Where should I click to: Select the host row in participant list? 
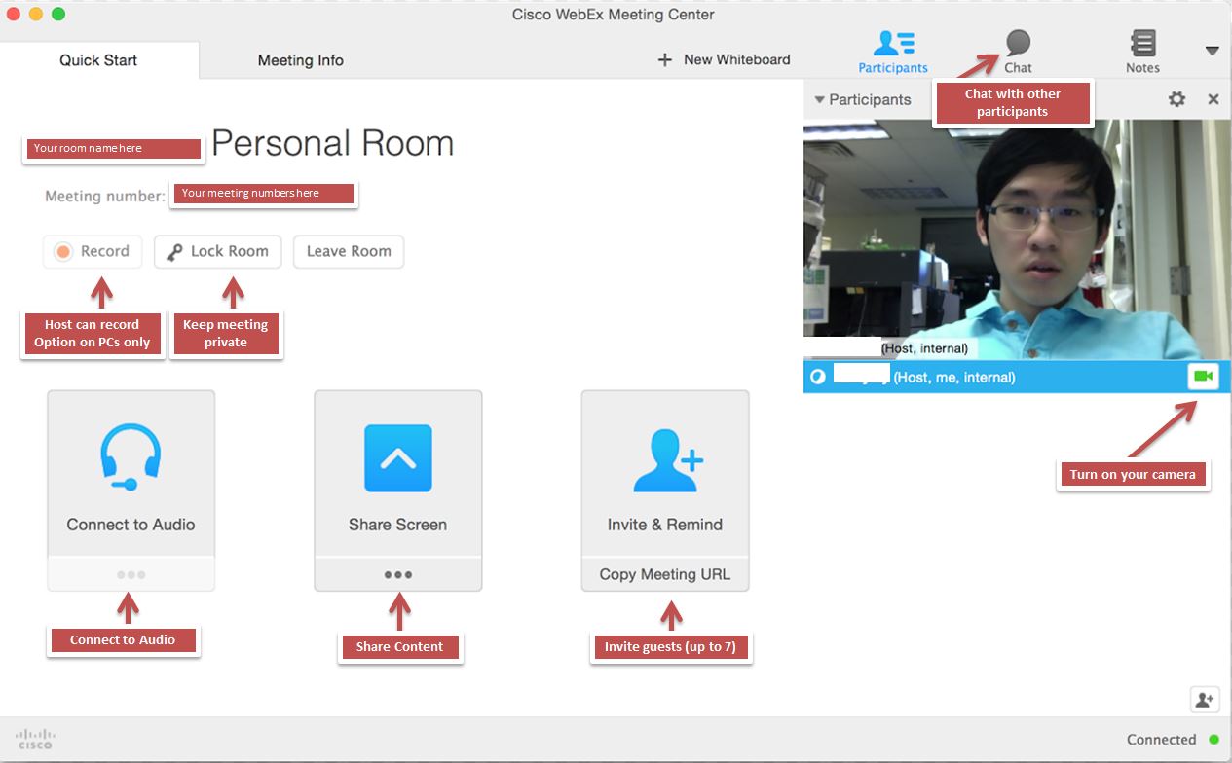[1017, 377]
